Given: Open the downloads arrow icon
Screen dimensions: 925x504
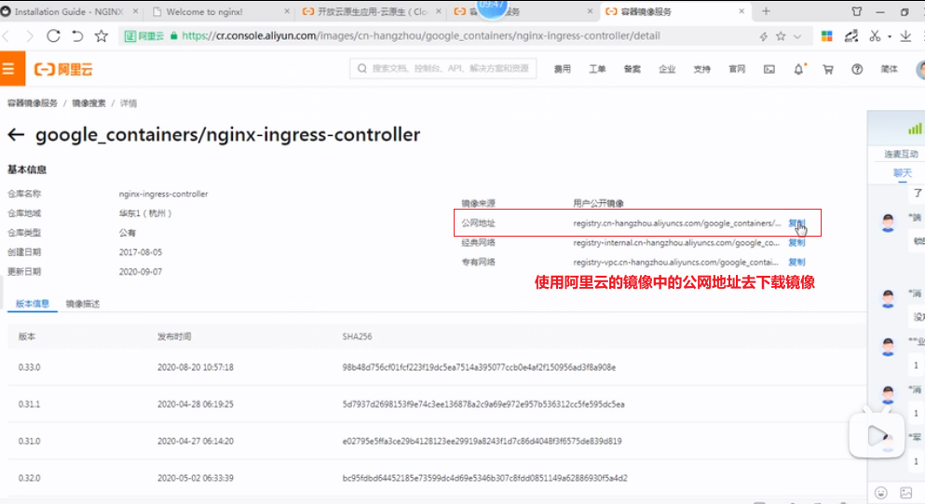Looking at the screenshot, I should click(x=905, y=36).
